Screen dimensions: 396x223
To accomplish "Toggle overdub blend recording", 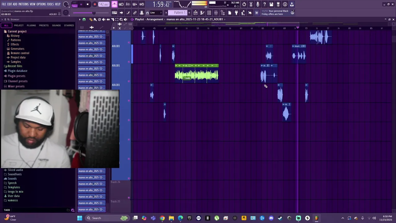I will coord(135,4).
